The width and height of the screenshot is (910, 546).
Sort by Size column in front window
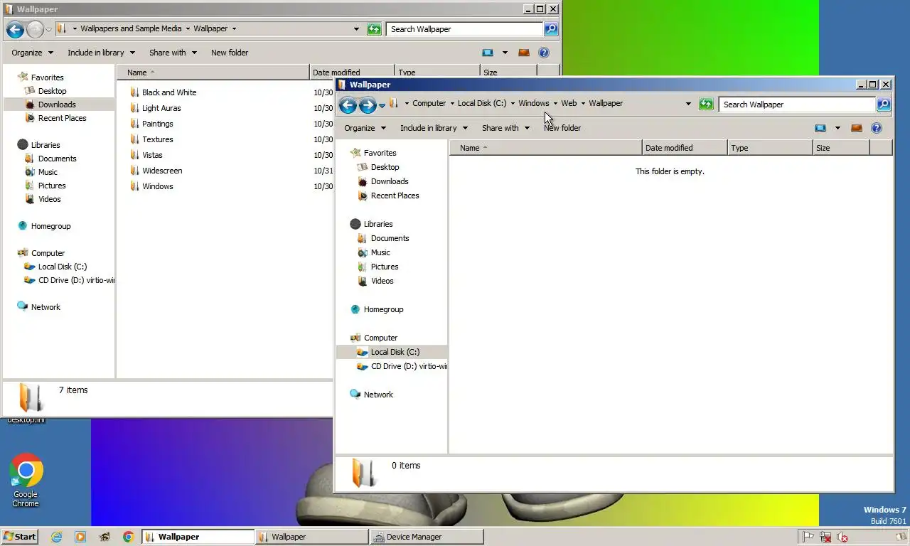click(x=841, y=148)
